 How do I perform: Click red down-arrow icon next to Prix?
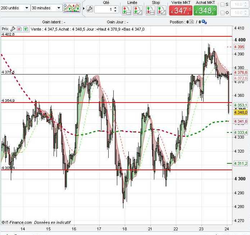tap(19, 29)
